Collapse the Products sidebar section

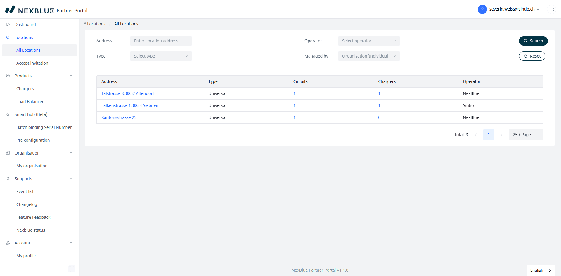pos(71,76)
